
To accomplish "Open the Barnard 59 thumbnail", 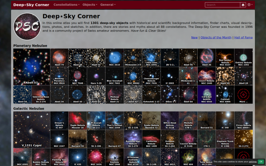I will (78, 139).
